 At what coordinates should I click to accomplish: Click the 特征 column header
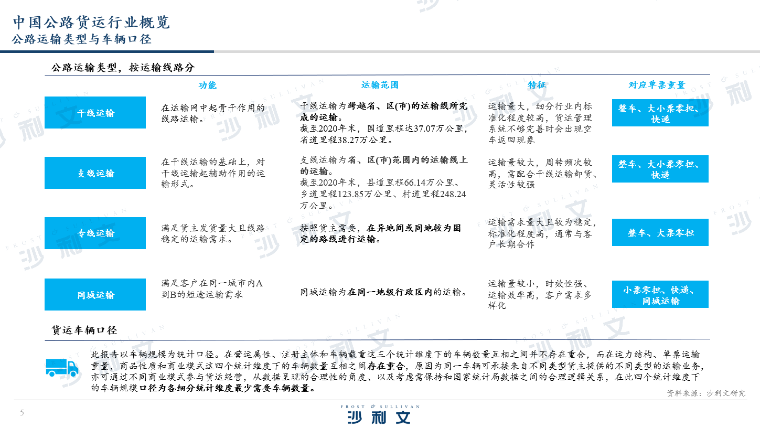click(x=537, y=85)
